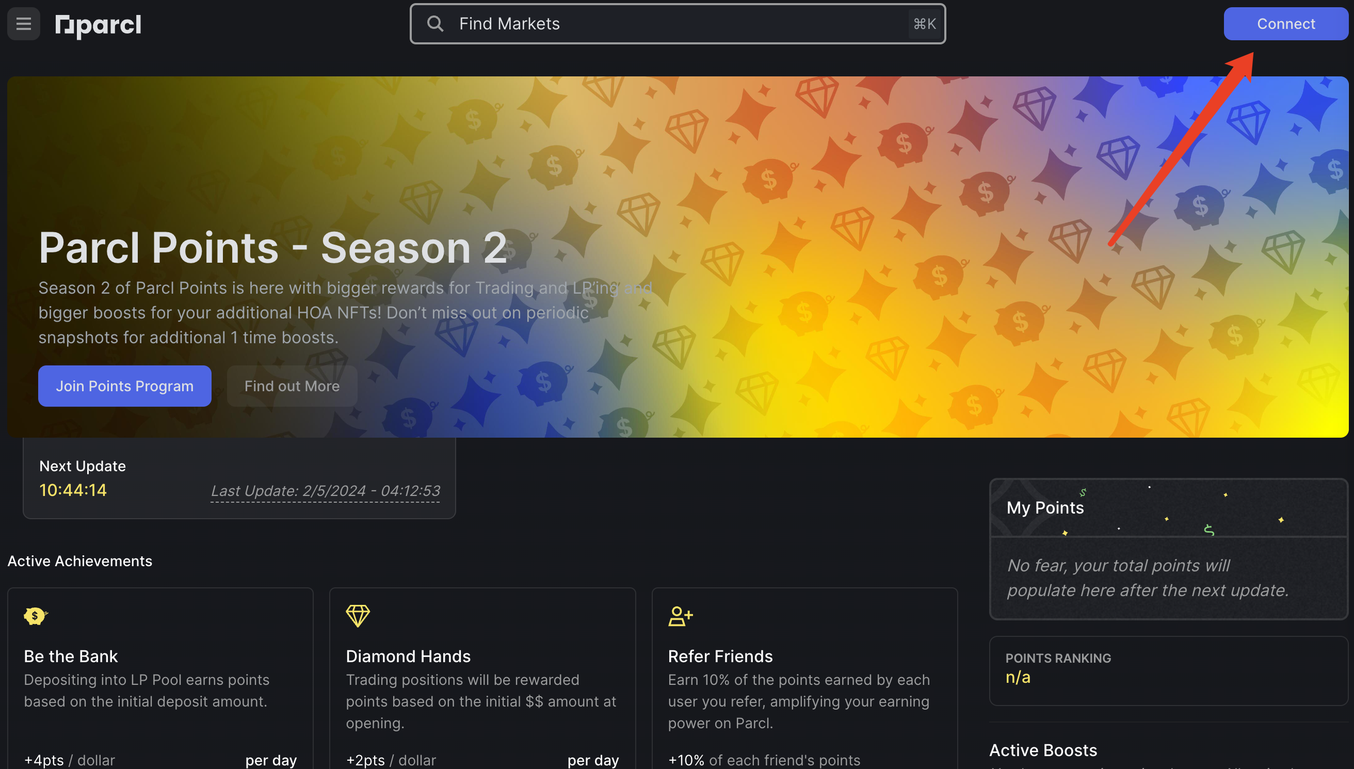This screenshot has width=1354, height=769.
Task: Click the ⌘K shortcut badge
Action: (924, 24)
